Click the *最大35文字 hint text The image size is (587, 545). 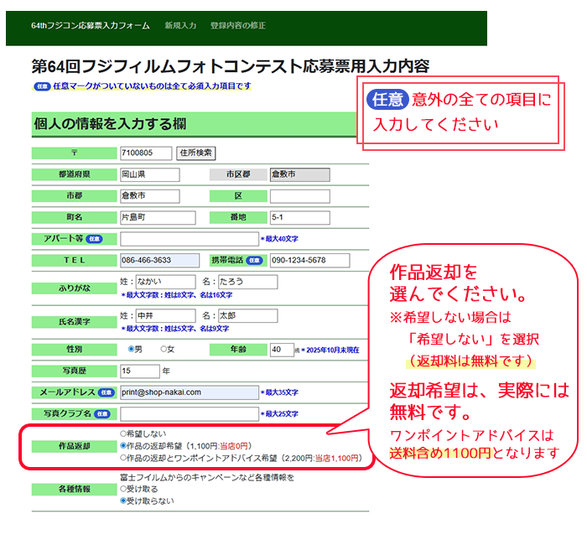coord(279,392)
